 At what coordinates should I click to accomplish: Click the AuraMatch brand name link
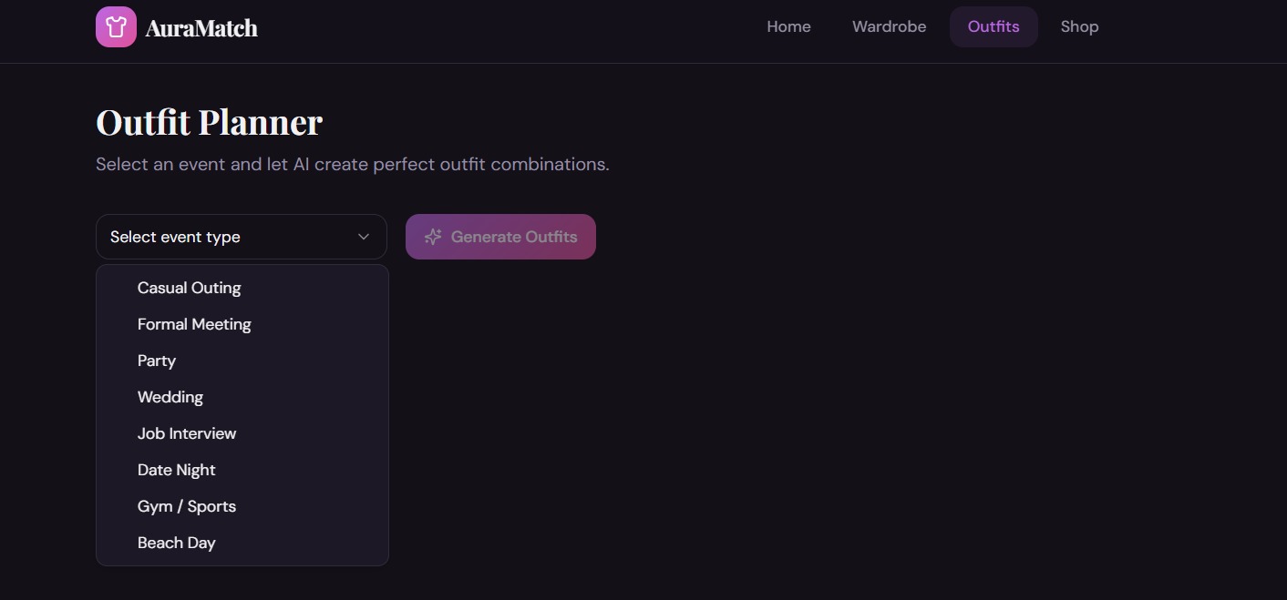pyautogui.click(x=201, y=28)
